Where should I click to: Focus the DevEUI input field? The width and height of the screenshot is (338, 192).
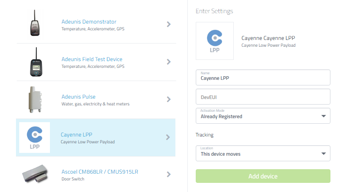(263, 97)
